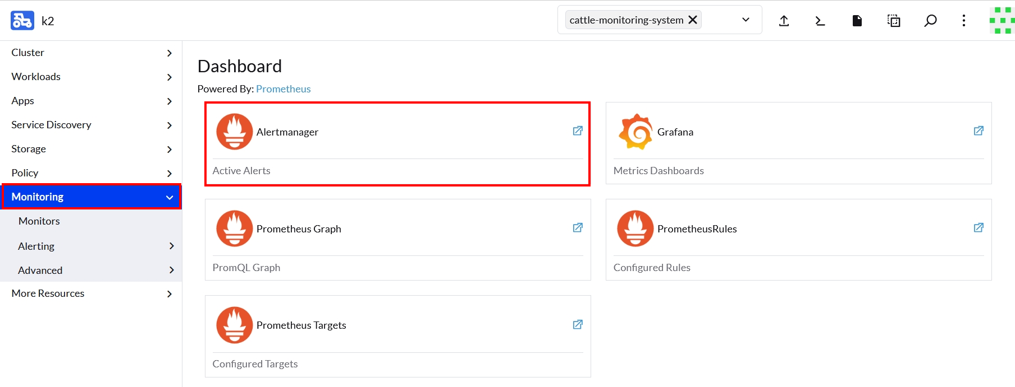1015x387 pixels.
Task: Download the KubeConfig file icon
Action: 857,21
